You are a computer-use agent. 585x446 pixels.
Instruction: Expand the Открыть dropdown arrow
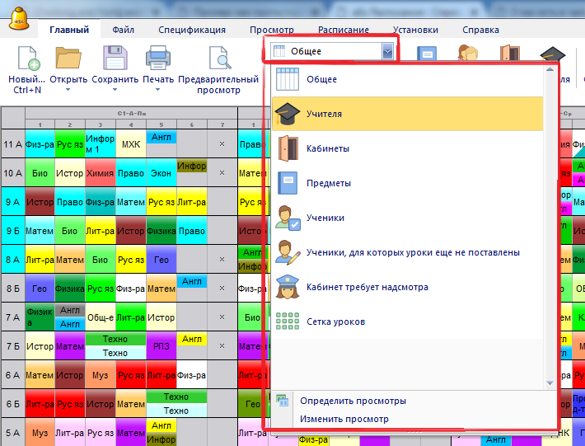click(x=68, y=90)
